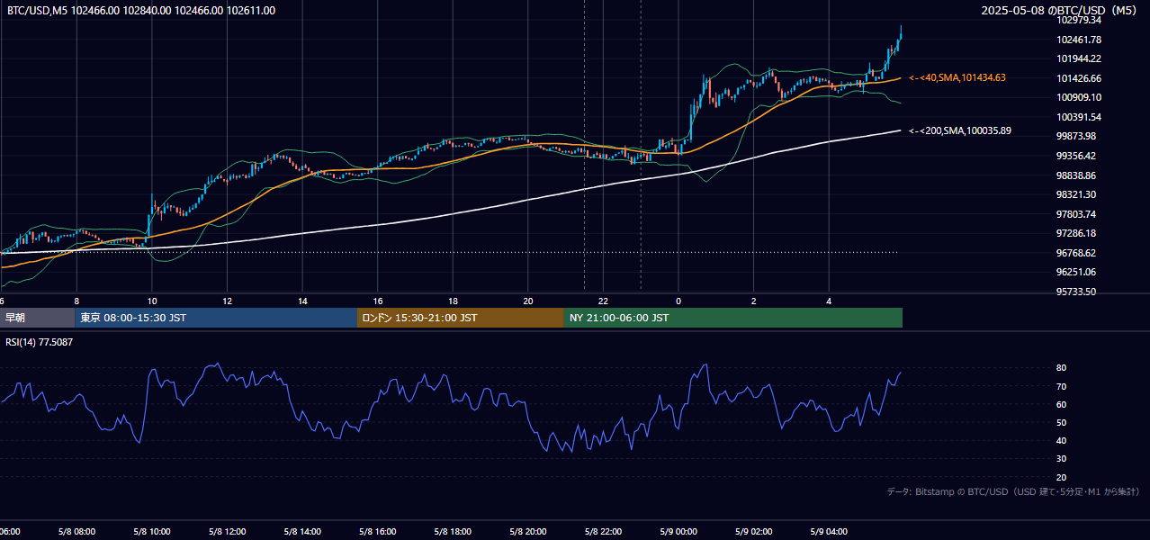Click the 5/9 00:00 bottom date label
Image resolution: width=1150 pixels, height=540 pixels.
pyautogui.click(x=678, y=532)
